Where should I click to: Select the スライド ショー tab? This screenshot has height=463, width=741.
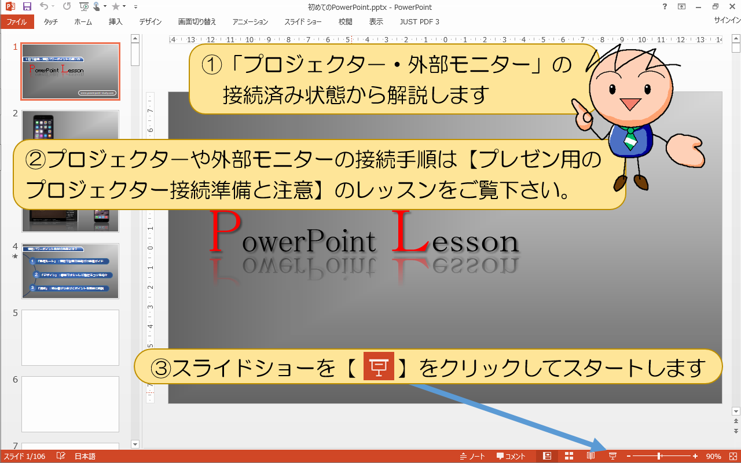tap(303, 22)
